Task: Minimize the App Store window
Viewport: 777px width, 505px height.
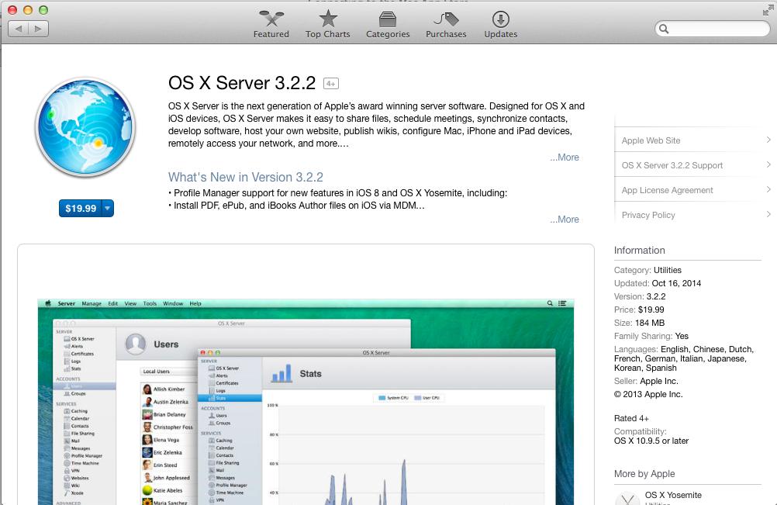Action: tap(28, 10)
